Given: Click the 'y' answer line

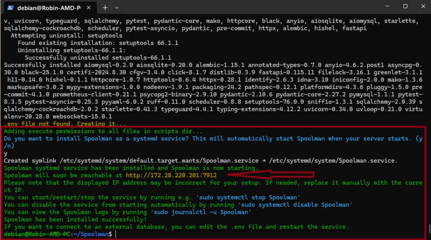Looking at the screenshot, I should pos(5,153).
